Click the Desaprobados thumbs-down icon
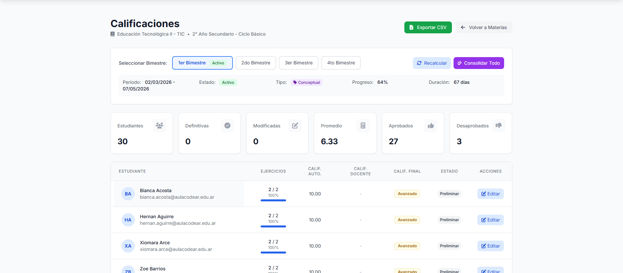Image resolution: width=623 pixels, height=273 pixels. click(498, 126)
